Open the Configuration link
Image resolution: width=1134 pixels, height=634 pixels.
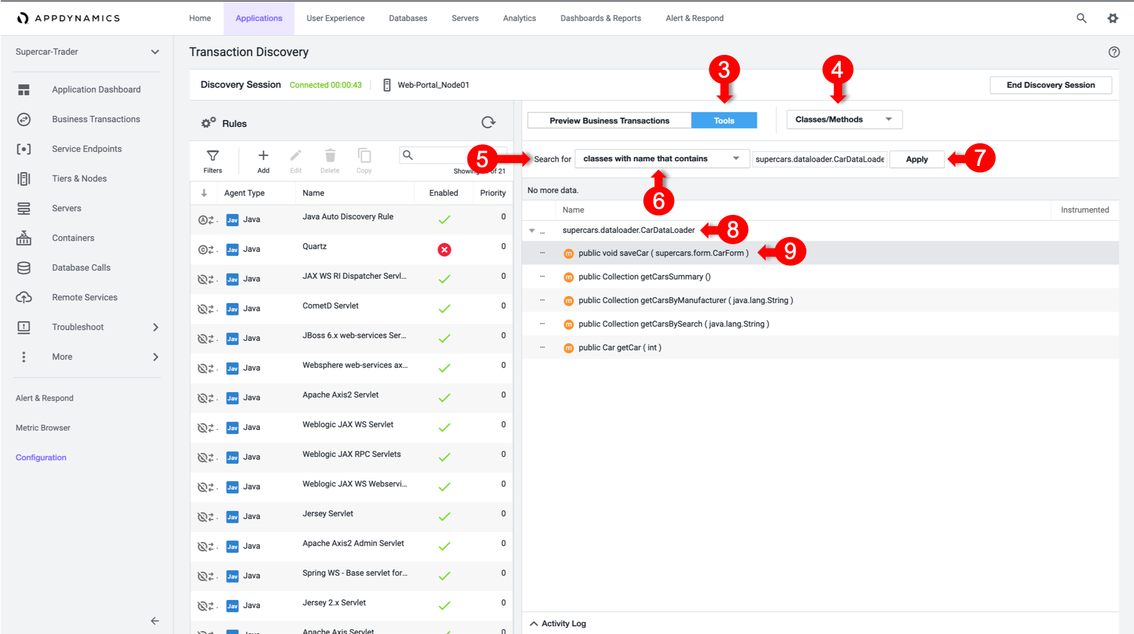point(41,457)
